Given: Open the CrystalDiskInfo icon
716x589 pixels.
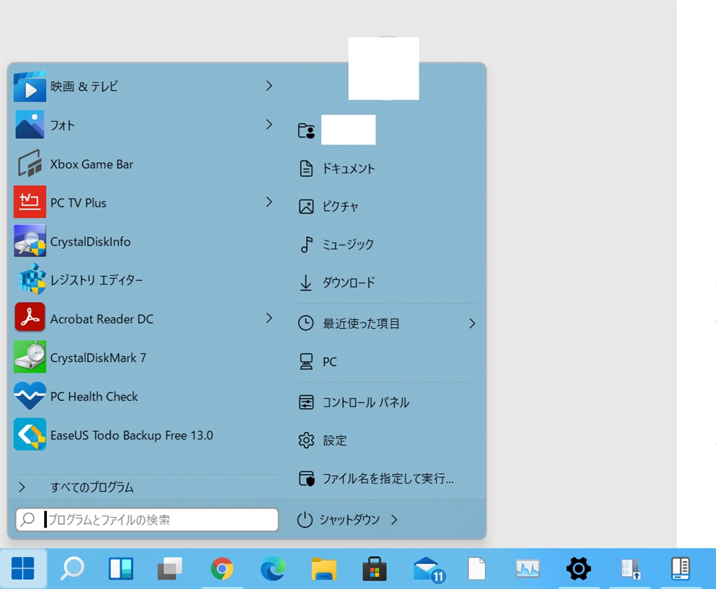Looking at the screenshot, I should coord(29,240).
